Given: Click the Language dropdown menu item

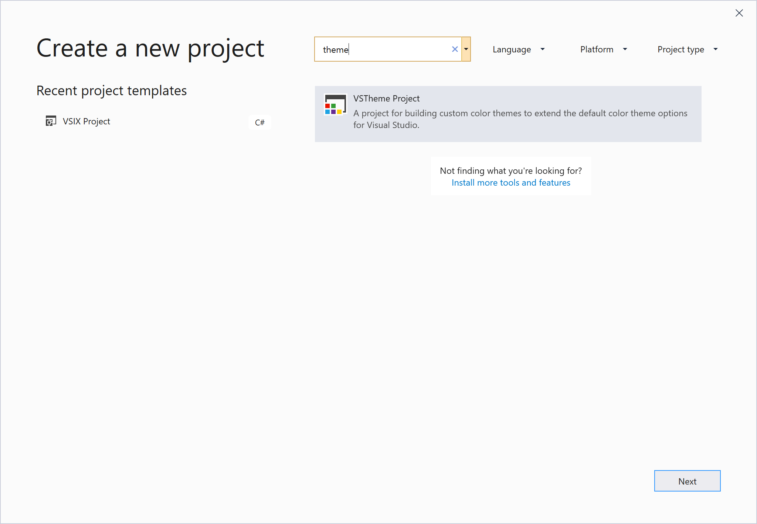Looking at the screenshot, I should [x=518, y=49].
